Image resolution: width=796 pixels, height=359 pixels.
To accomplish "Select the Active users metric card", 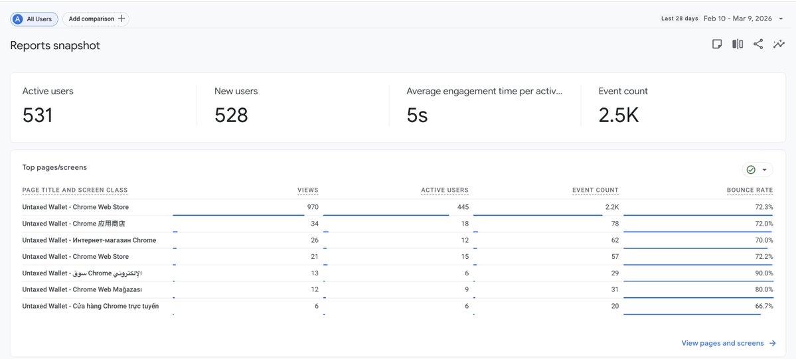I will [104, 108].
